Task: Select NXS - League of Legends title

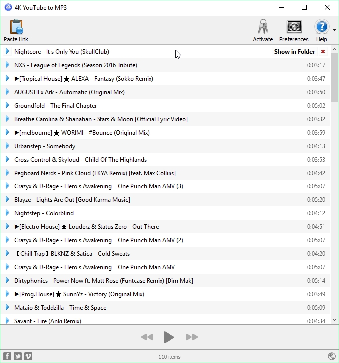Action: [76, 65]
